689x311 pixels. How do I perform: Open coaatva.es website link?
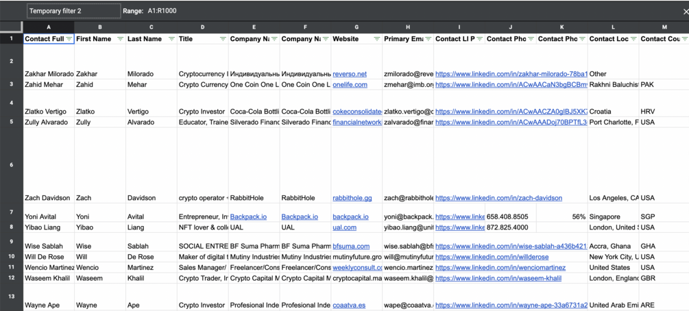point(349,305)
